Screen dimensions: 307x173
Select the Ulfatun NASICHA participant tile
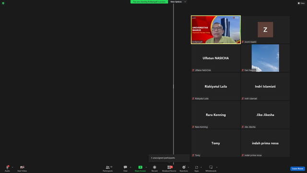tap(216, 58)
